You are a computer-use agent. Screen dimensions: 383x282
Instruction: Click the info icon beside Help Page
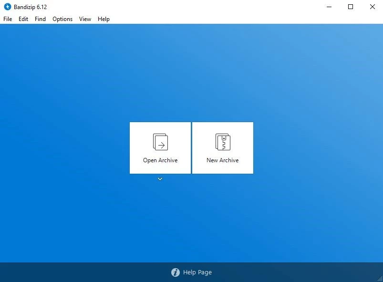coord(176,272)
